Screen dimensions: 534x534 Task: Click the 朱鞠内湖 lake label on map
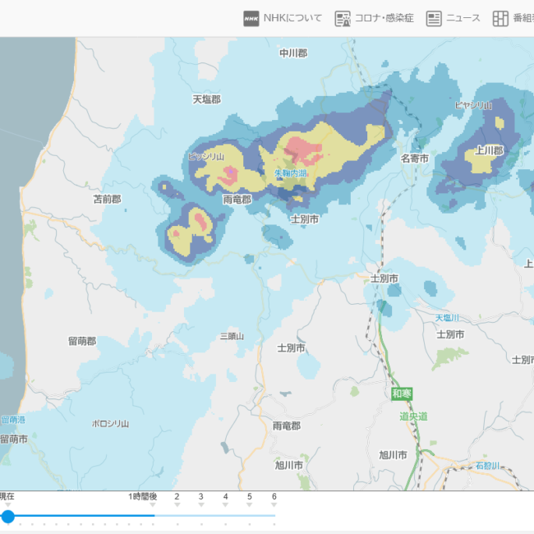[290, 173]
